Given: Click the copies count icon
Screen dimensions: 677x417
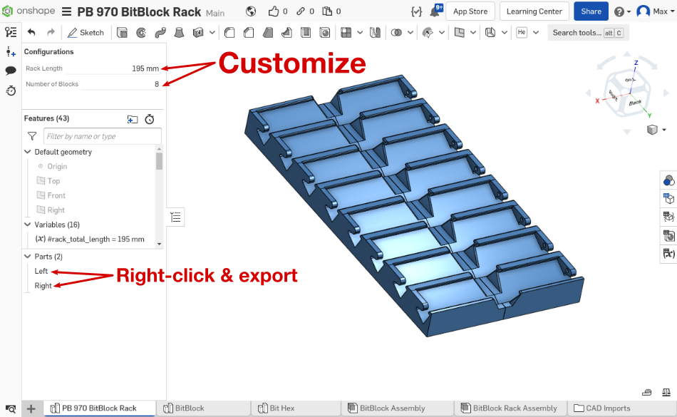Looking at the screenshot, I should click(x=327, y=11).
